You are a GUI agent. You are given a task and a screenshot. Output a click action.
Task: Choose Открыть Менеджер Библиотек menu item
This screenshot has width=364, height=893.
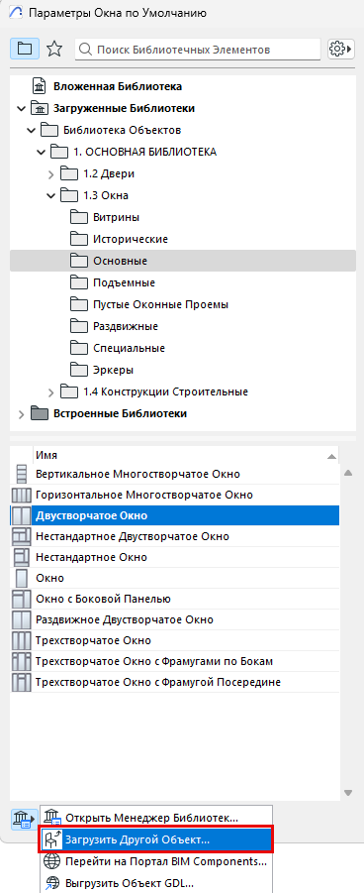156,818
